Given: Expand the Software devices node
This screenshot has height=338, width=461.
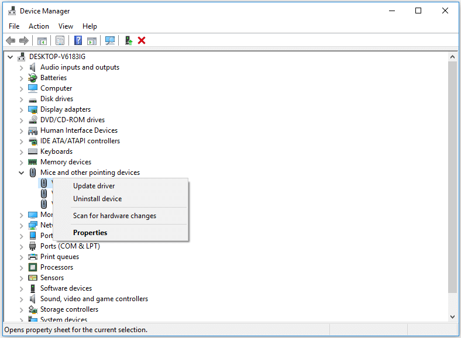Looking at the screenshot, I should pyautogui.click(x=21, y=289).
